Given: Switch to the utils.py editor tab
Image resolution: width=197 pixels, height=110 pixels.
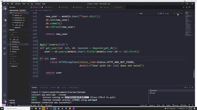Looking at the screenshot, I should coord(50,7).
